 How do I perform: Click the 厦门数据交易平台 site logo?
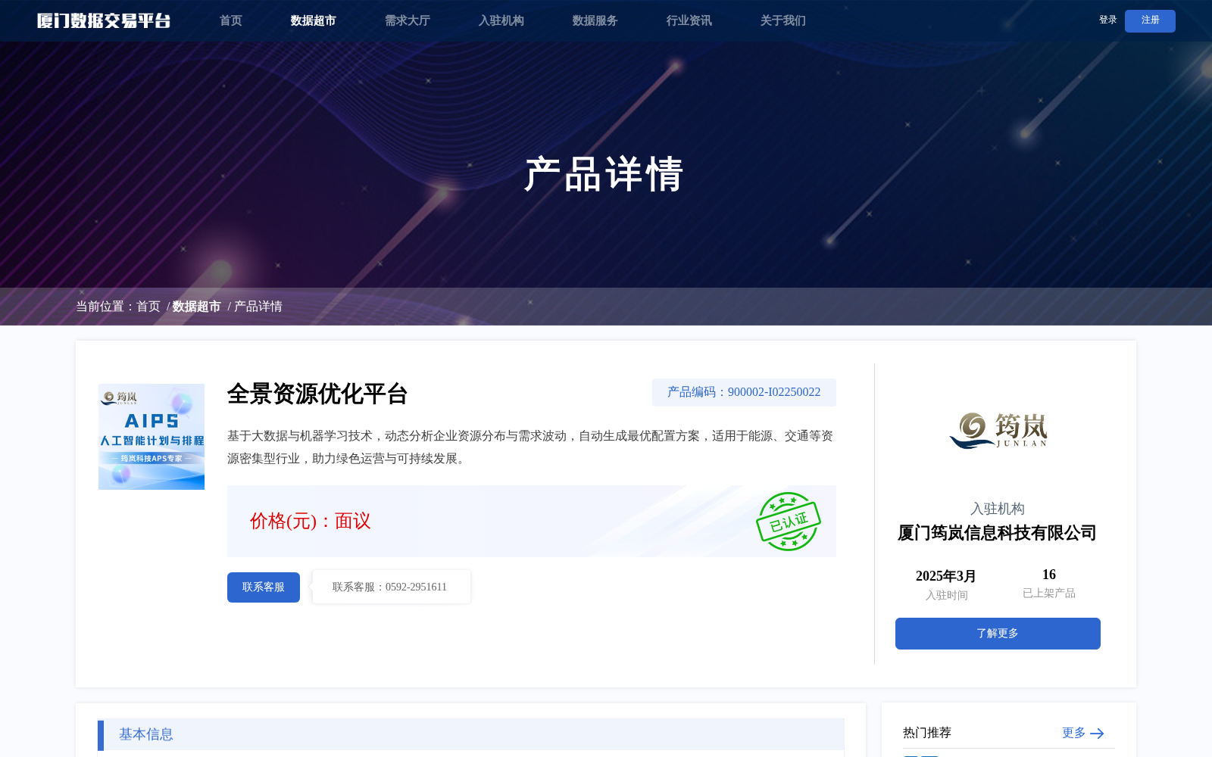(x=104, y=20)
